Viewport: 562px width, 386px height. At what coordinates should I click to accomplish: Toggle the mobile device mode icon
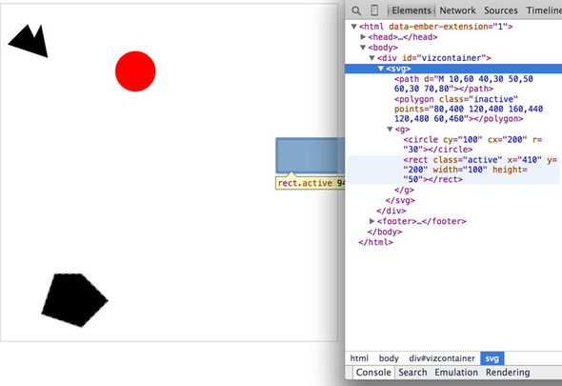pyautogui.click(x=374, y=10)
